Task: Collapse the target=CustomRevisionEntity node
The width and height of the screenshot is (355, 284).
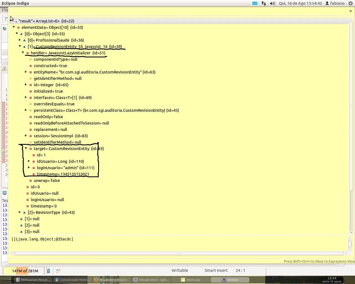Action: pyautogui.click(x=26, y=148)
